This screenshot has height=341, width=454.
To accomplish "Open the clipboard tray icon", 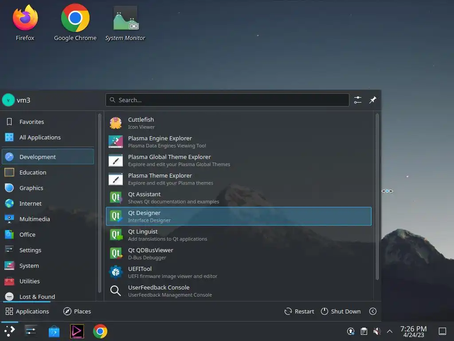I will [x=364, y=331].
